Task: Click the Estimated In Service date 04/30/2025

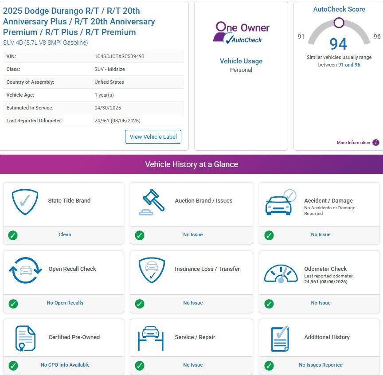Action: coord(108,108)
